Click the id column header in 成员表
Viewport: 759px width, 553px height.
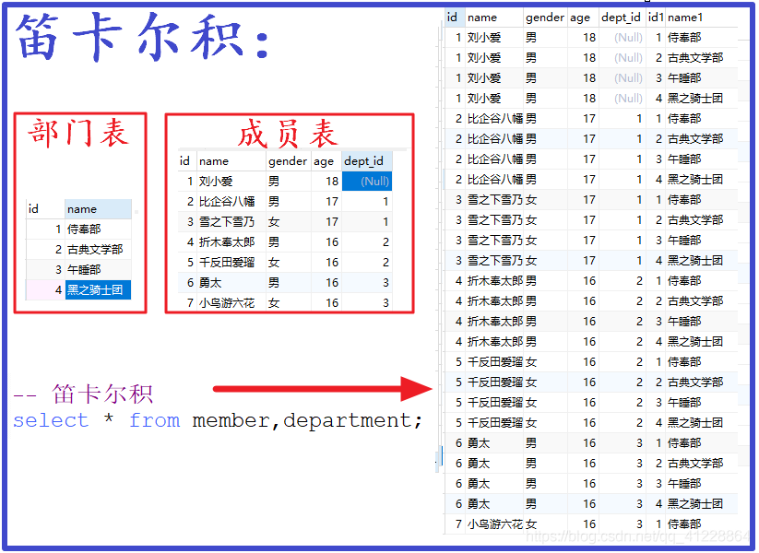click(x=185, y=160)
